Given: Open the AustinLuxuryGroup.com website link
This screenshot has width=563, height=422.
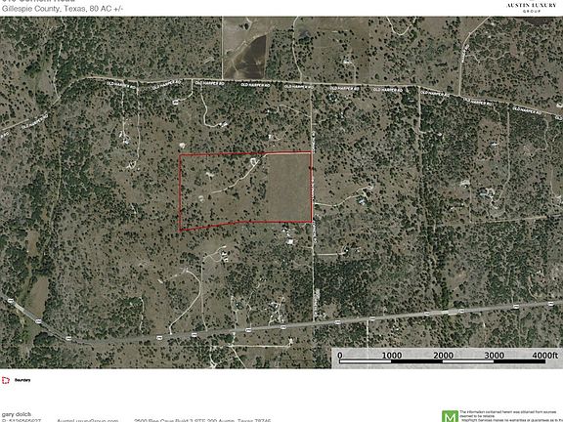Looking at the screenshot, I should pyautogui.click(x=88, y=420).
